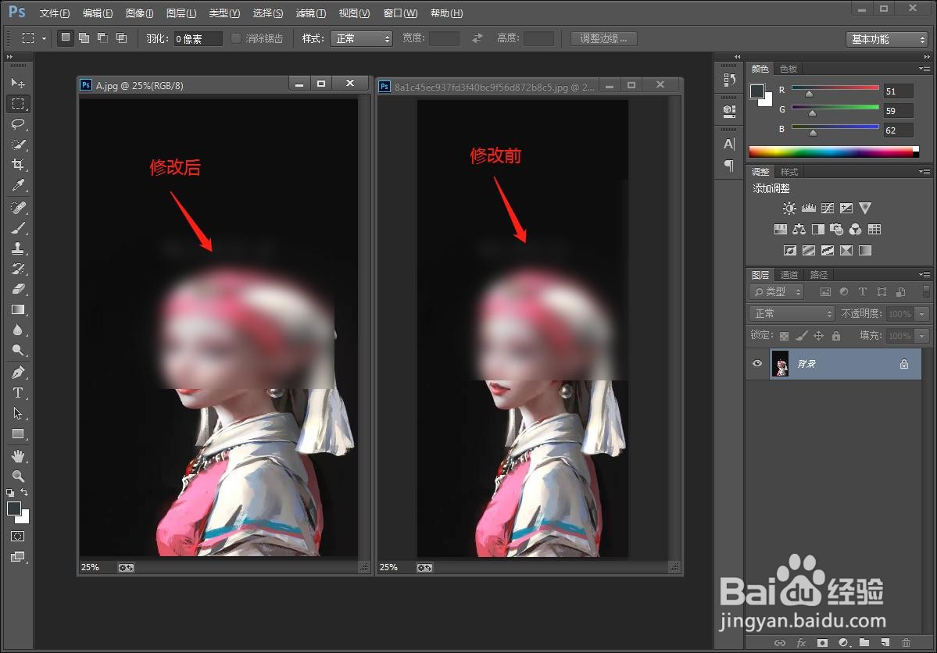Viewport: 937px width, 653px height.
Task: Create a new layer group
Action: click(864, 643)
